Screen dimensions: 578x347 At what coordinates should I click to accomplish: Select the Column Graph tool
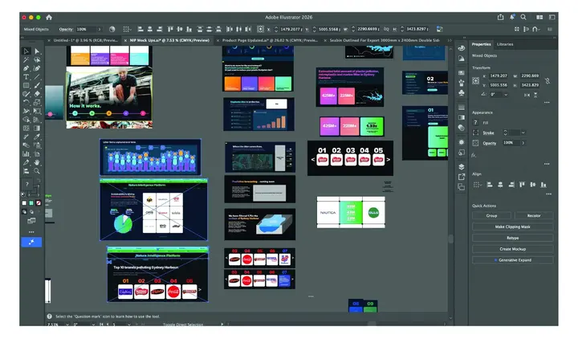click(x=26, y=153)
